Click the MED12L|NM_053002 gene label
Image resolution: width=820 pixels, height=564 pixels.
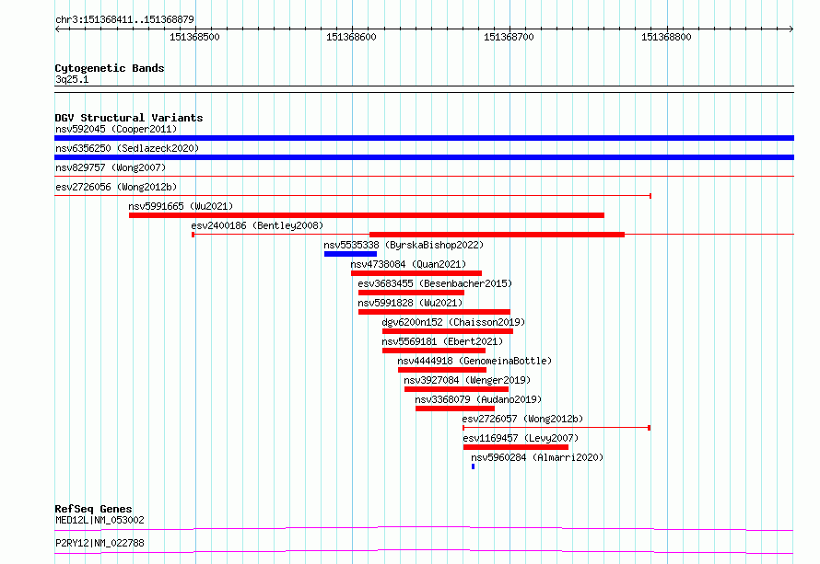[x=100, y=520]
